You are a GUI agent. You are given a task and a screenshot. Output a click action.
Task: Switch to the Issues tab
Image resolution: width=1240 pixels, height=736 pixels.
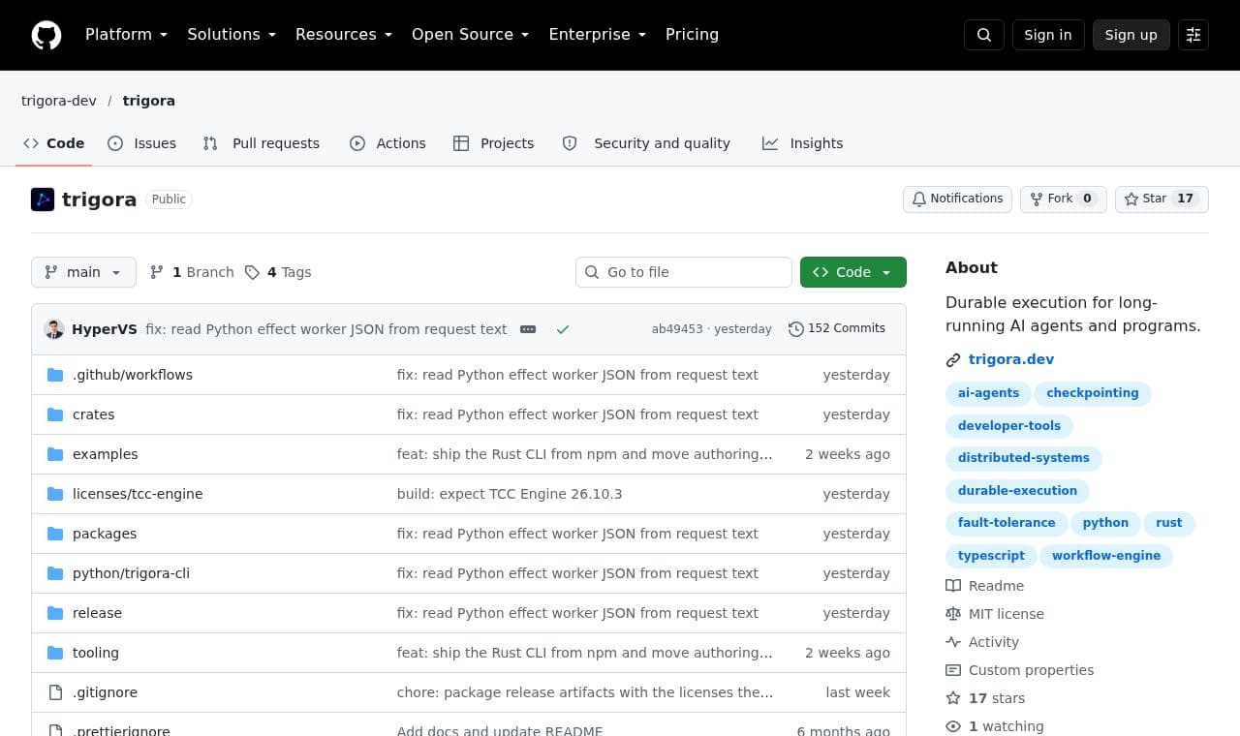click(x=142, y=143)
